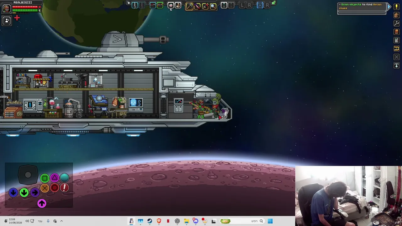Click the red circle controller button

55,188
